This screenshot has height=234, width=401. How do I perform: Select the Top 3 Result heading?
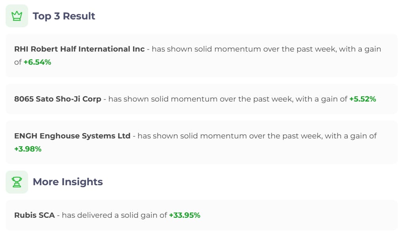click(64, 16)
